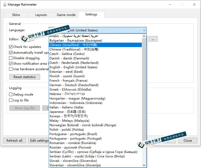Select French - français language

coord(95,80)
